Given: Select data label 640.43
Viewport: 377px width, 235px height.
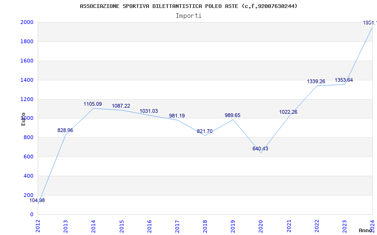Looking at the screenshot, I should click(260, 149).
